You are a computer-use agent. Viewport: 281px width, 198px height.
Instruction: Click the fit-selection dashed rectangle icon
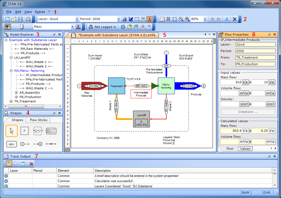click(x=175, y=19)
